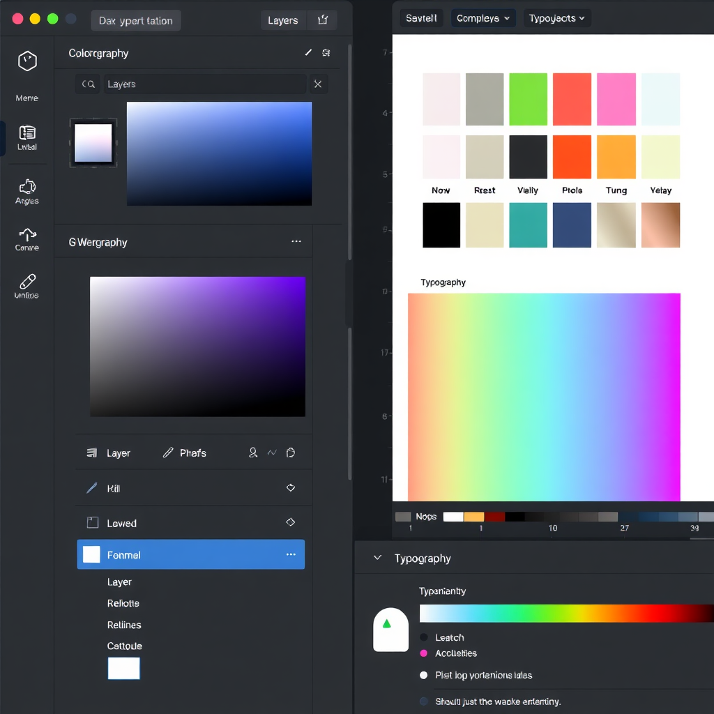Toggle visibility diamond on the Kill layer
This screenshot has height=714, width=714.
coord(291,488)
